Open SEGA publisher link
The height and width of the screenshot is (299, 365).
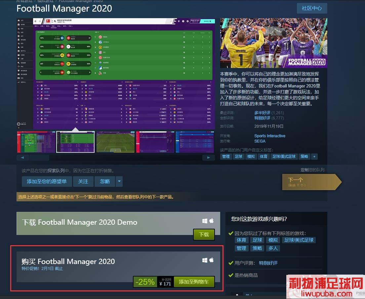(260, 141)
